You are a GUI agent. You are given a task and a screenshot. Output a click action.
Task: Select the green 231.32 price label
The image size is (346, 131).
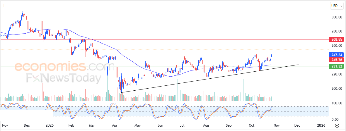tap(337, 66)
